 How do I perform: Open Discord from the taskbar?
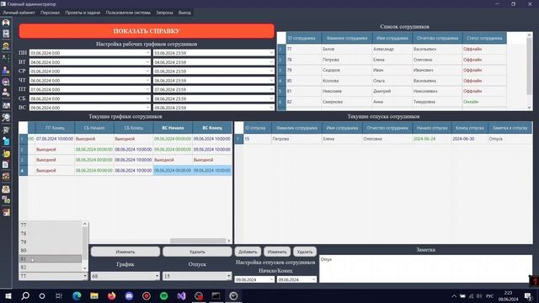click(x=129, y=295)
